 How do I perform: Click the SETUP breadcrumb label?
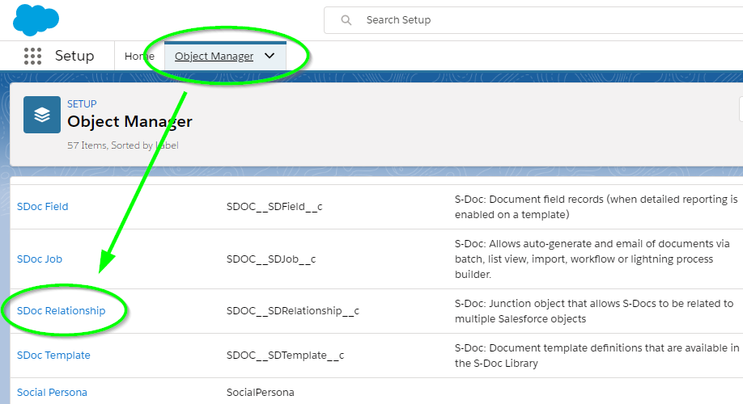pos(82,104)
